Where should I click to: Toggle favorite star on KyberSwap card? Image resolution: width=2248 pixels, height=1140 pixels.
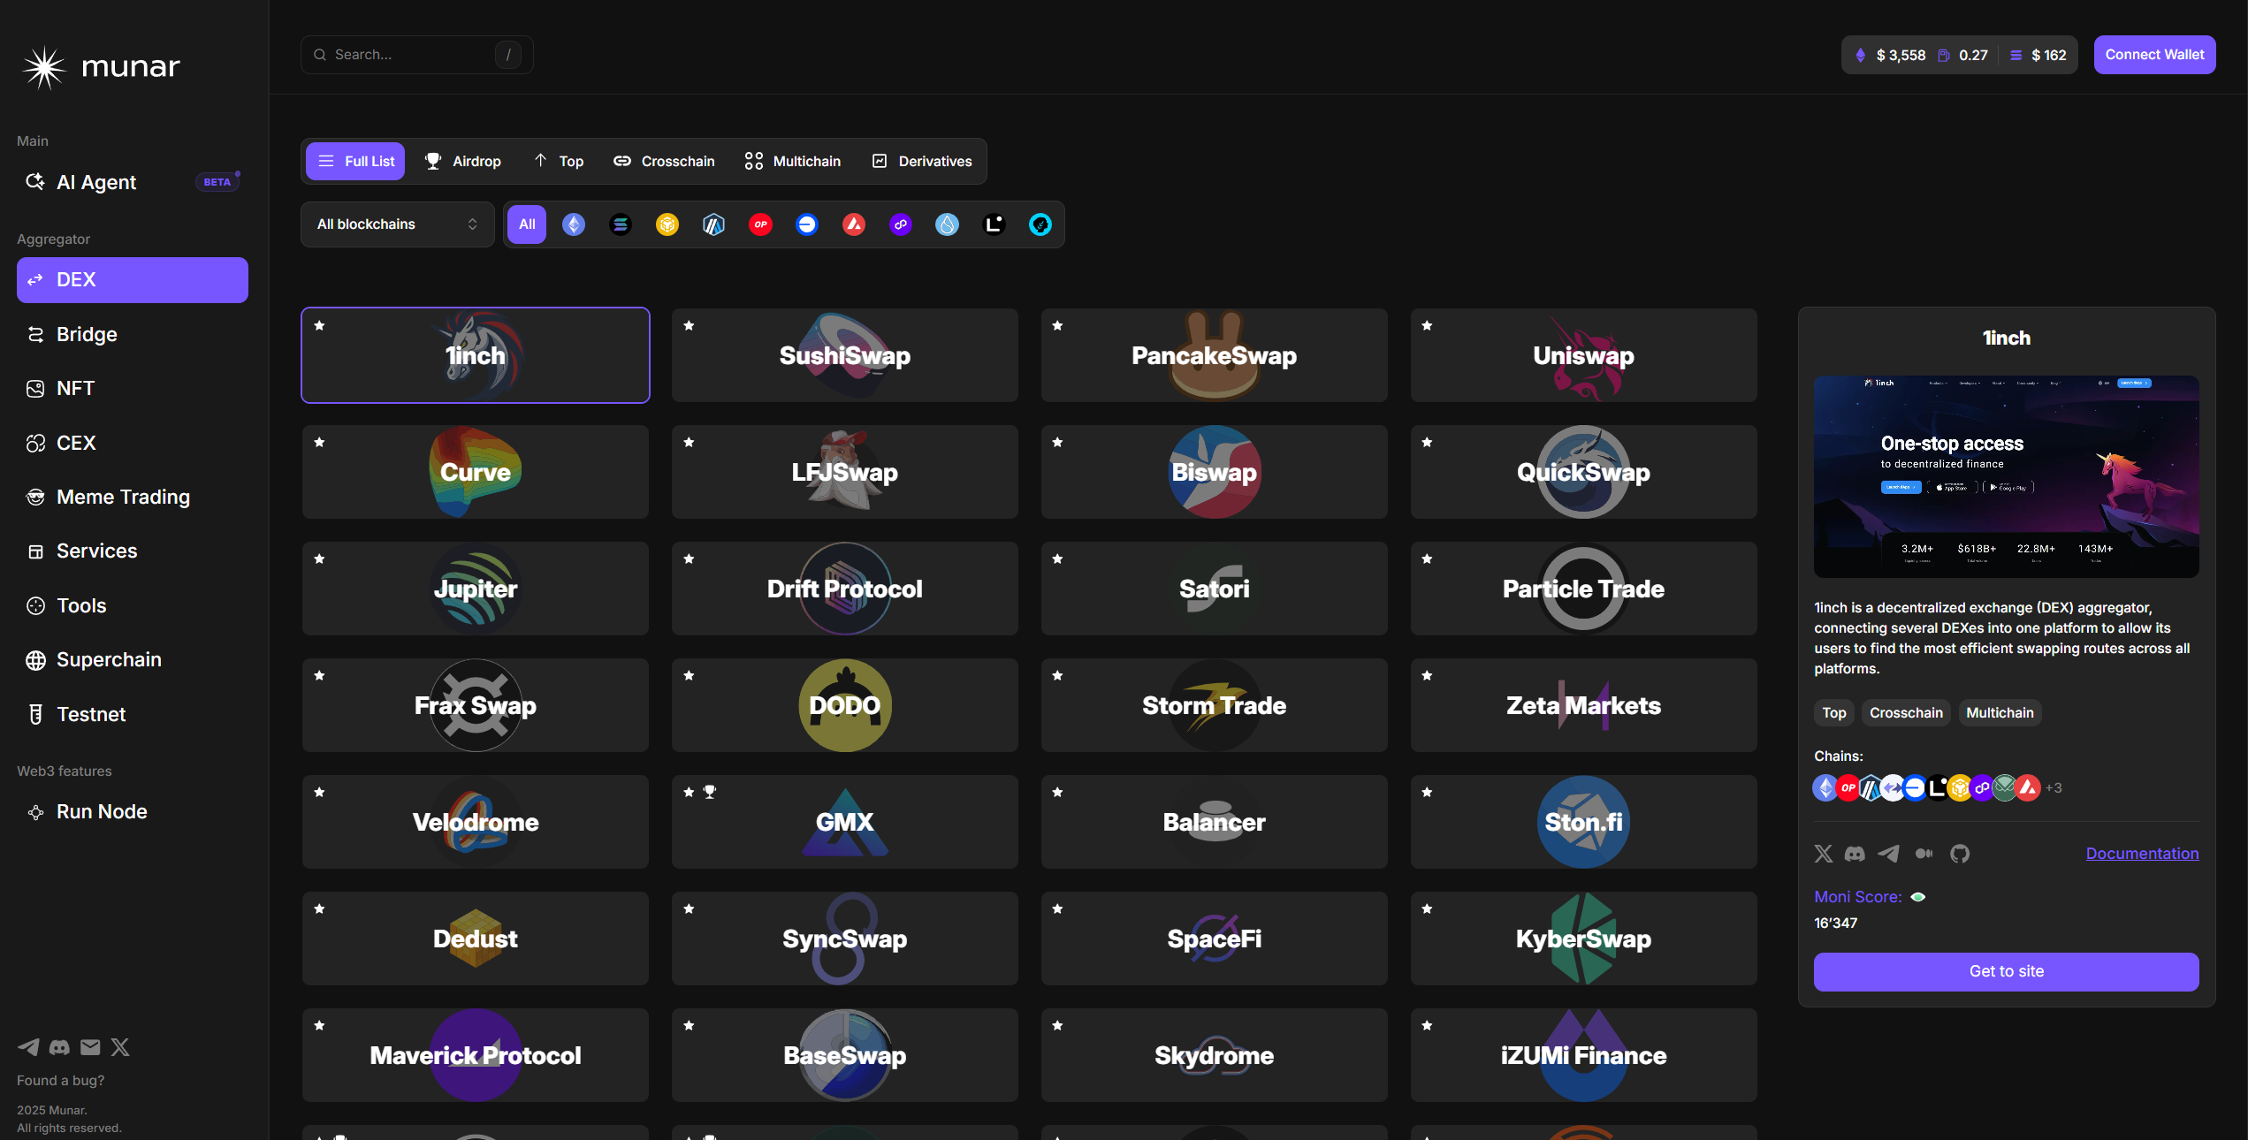pos(1427,908)
